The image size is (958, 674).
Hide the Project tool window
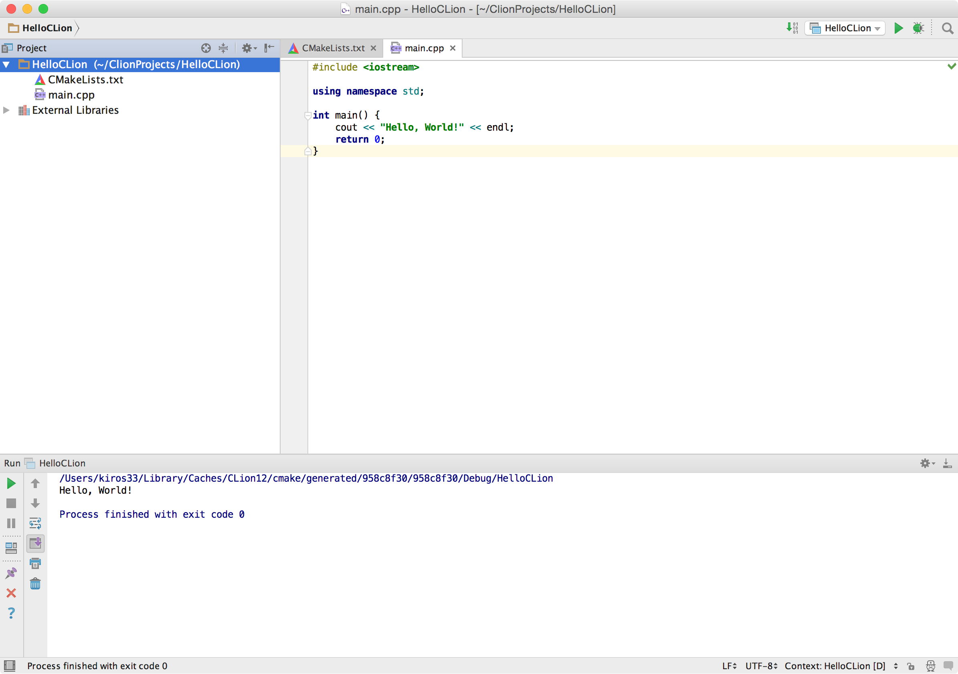coord(269,48)
